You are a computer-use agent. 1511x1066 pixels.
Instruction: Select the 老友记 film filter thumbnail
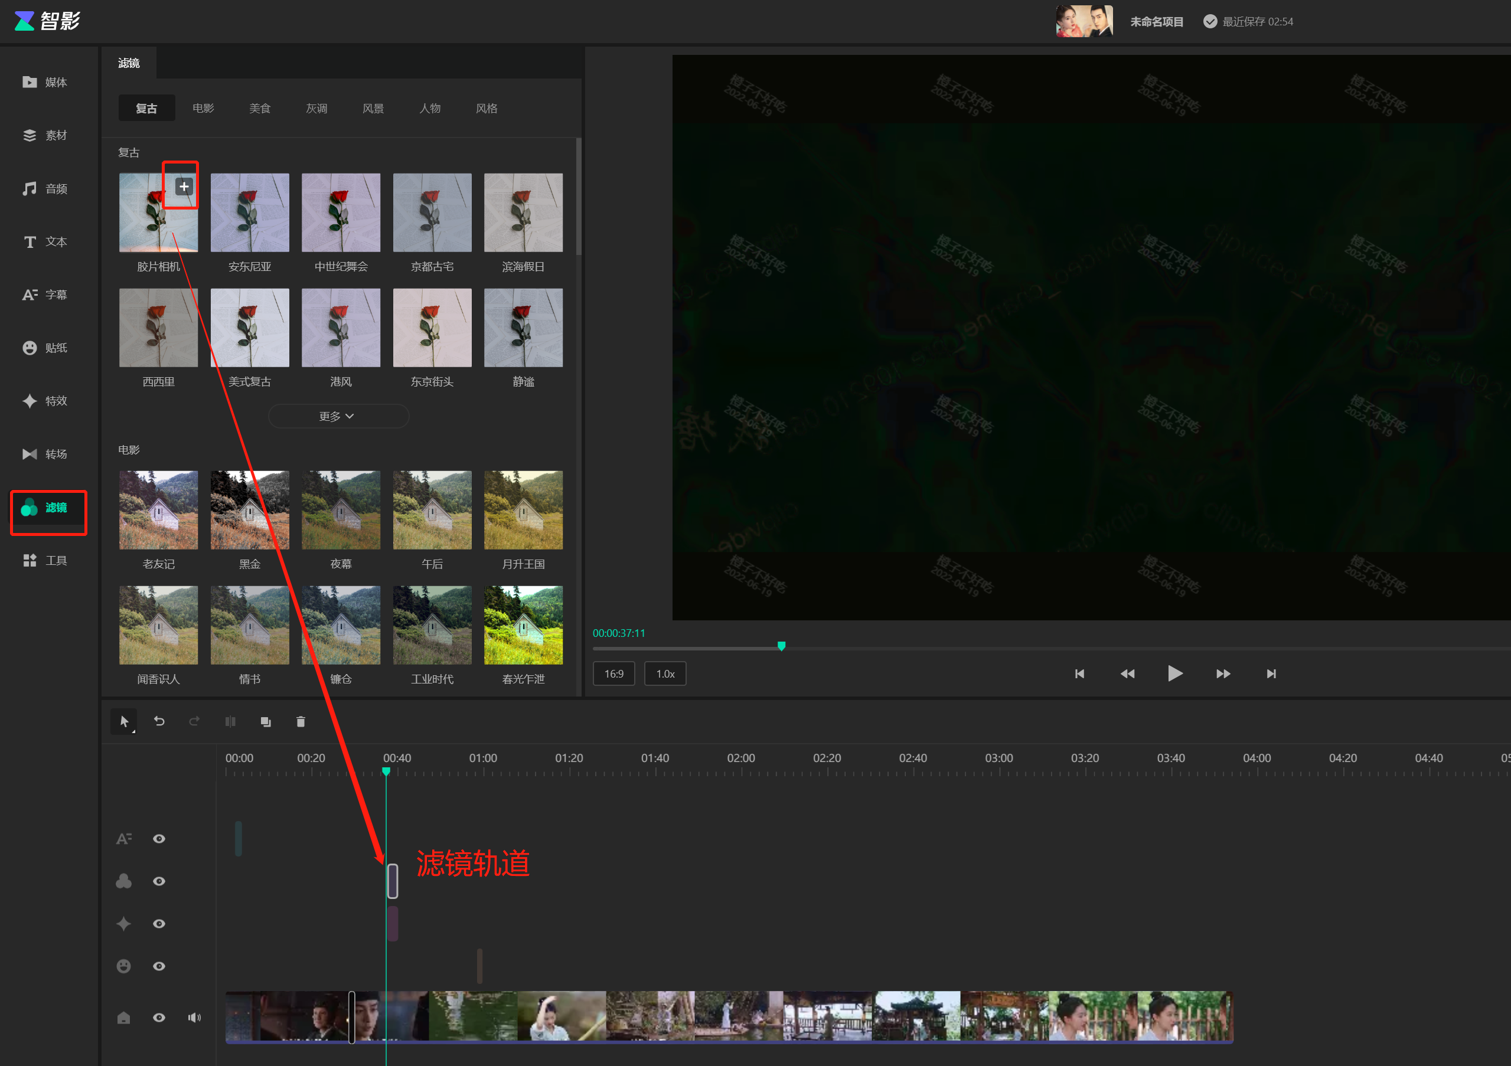(158, 510)
